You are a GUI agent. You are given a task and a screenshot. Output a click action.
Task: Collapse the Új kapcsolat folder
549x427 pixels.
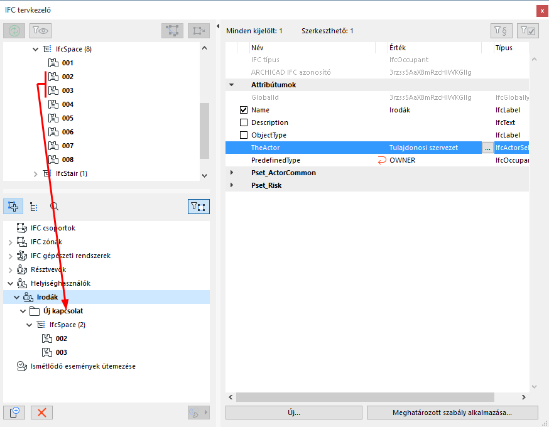[x=23, y=311]
